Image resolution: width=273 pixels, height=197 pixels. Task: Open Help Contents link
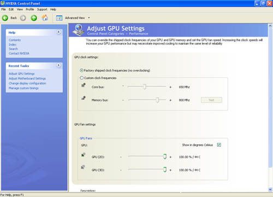[x=15, y=40]
